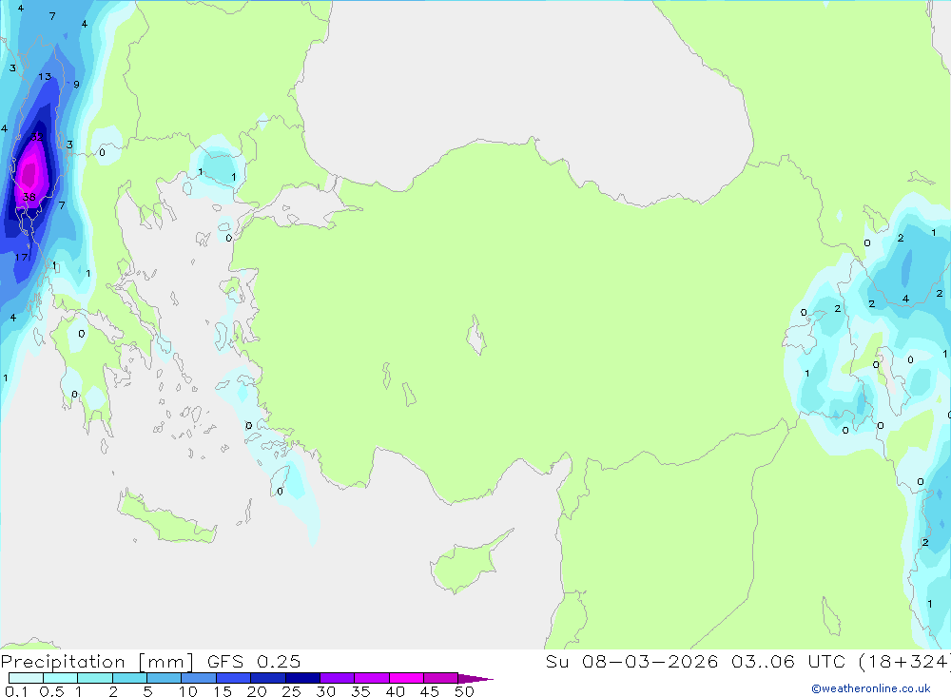Select legend swatch between 1 and 2
The width and height of the screenshot is (951, 697).
click(x=95, y=678)
